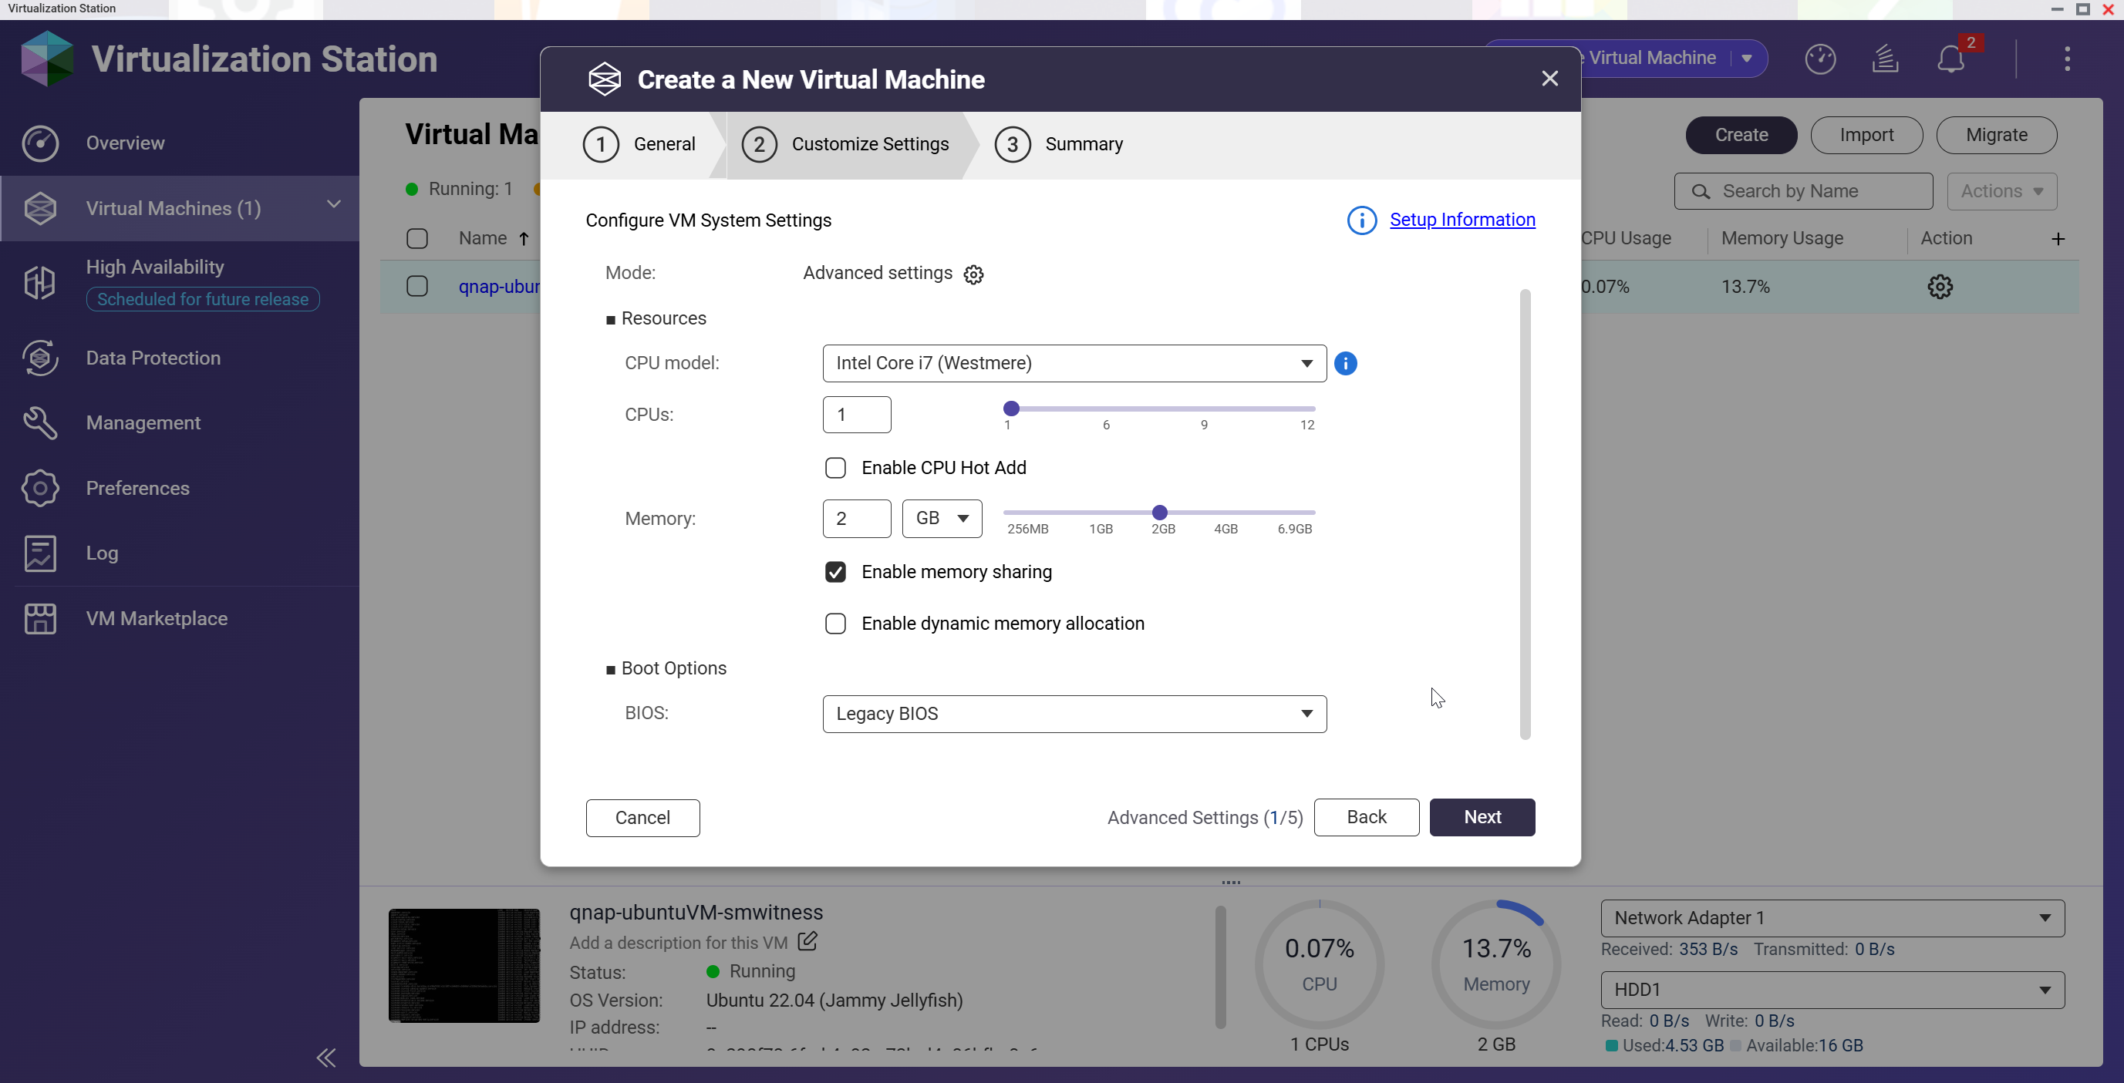
Task: Close the Create a New Virtual Machine dialog
Action: [x=1549, y=79]
